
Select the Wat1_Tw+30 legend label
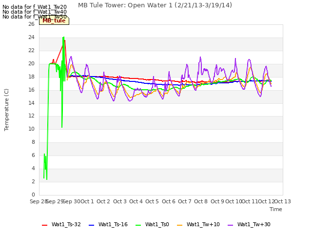click(253, 224)
